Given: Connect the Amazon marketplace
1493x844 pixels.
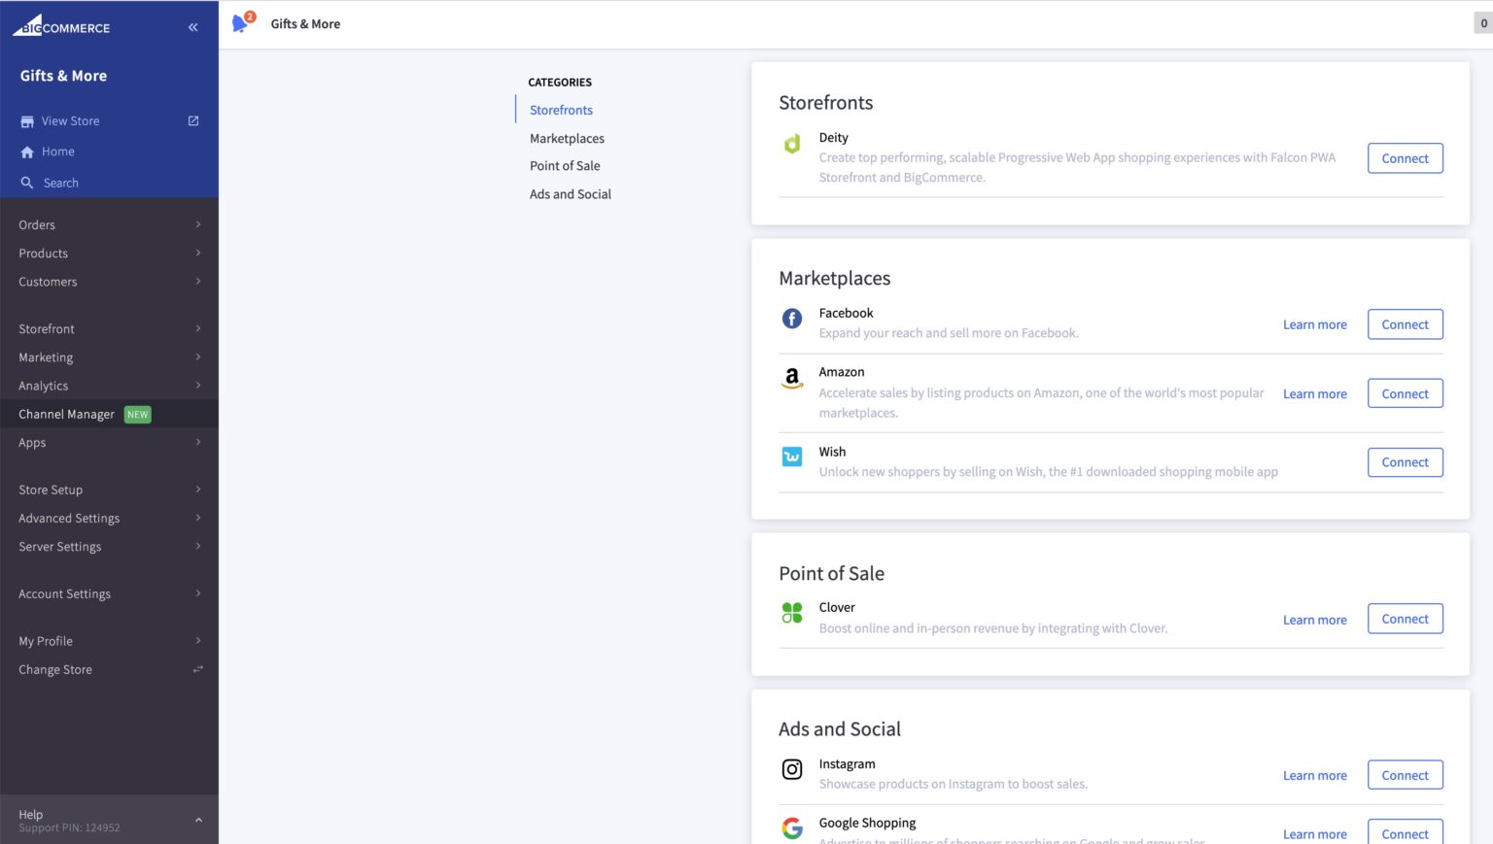Looking at the screenshot, I should point(1405,393).
